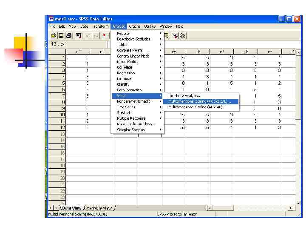Choose Reliability Analysis in the Scale submenu
This screenshot has width=306, height=230.
pos(201,96)
